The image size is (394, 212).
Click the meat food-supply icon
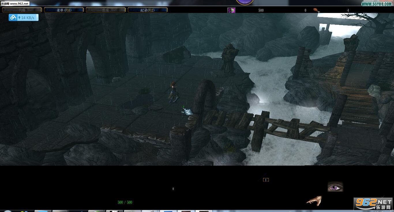click(x=316, y=10)
